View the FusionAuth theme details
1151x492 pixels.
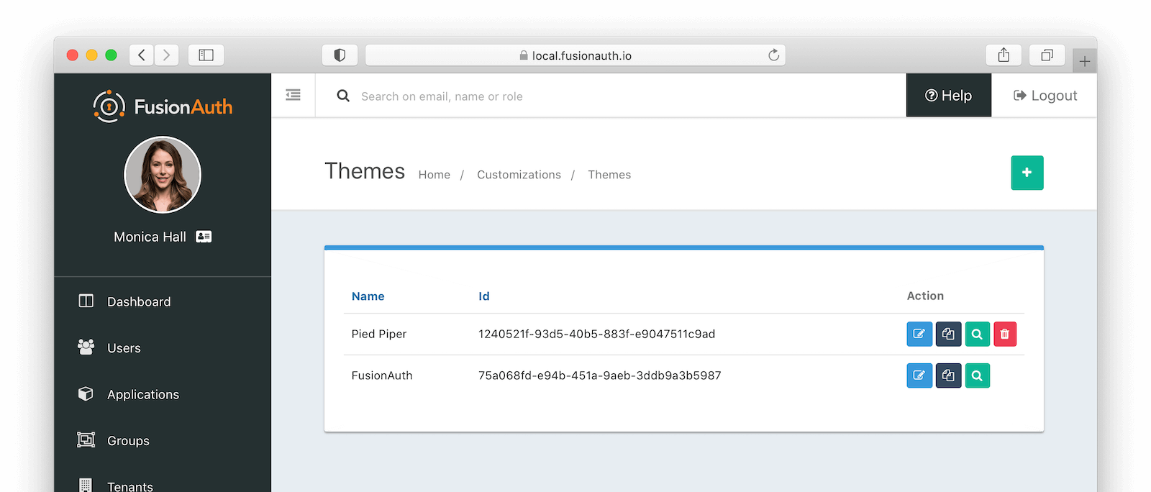tap(977, 375)
